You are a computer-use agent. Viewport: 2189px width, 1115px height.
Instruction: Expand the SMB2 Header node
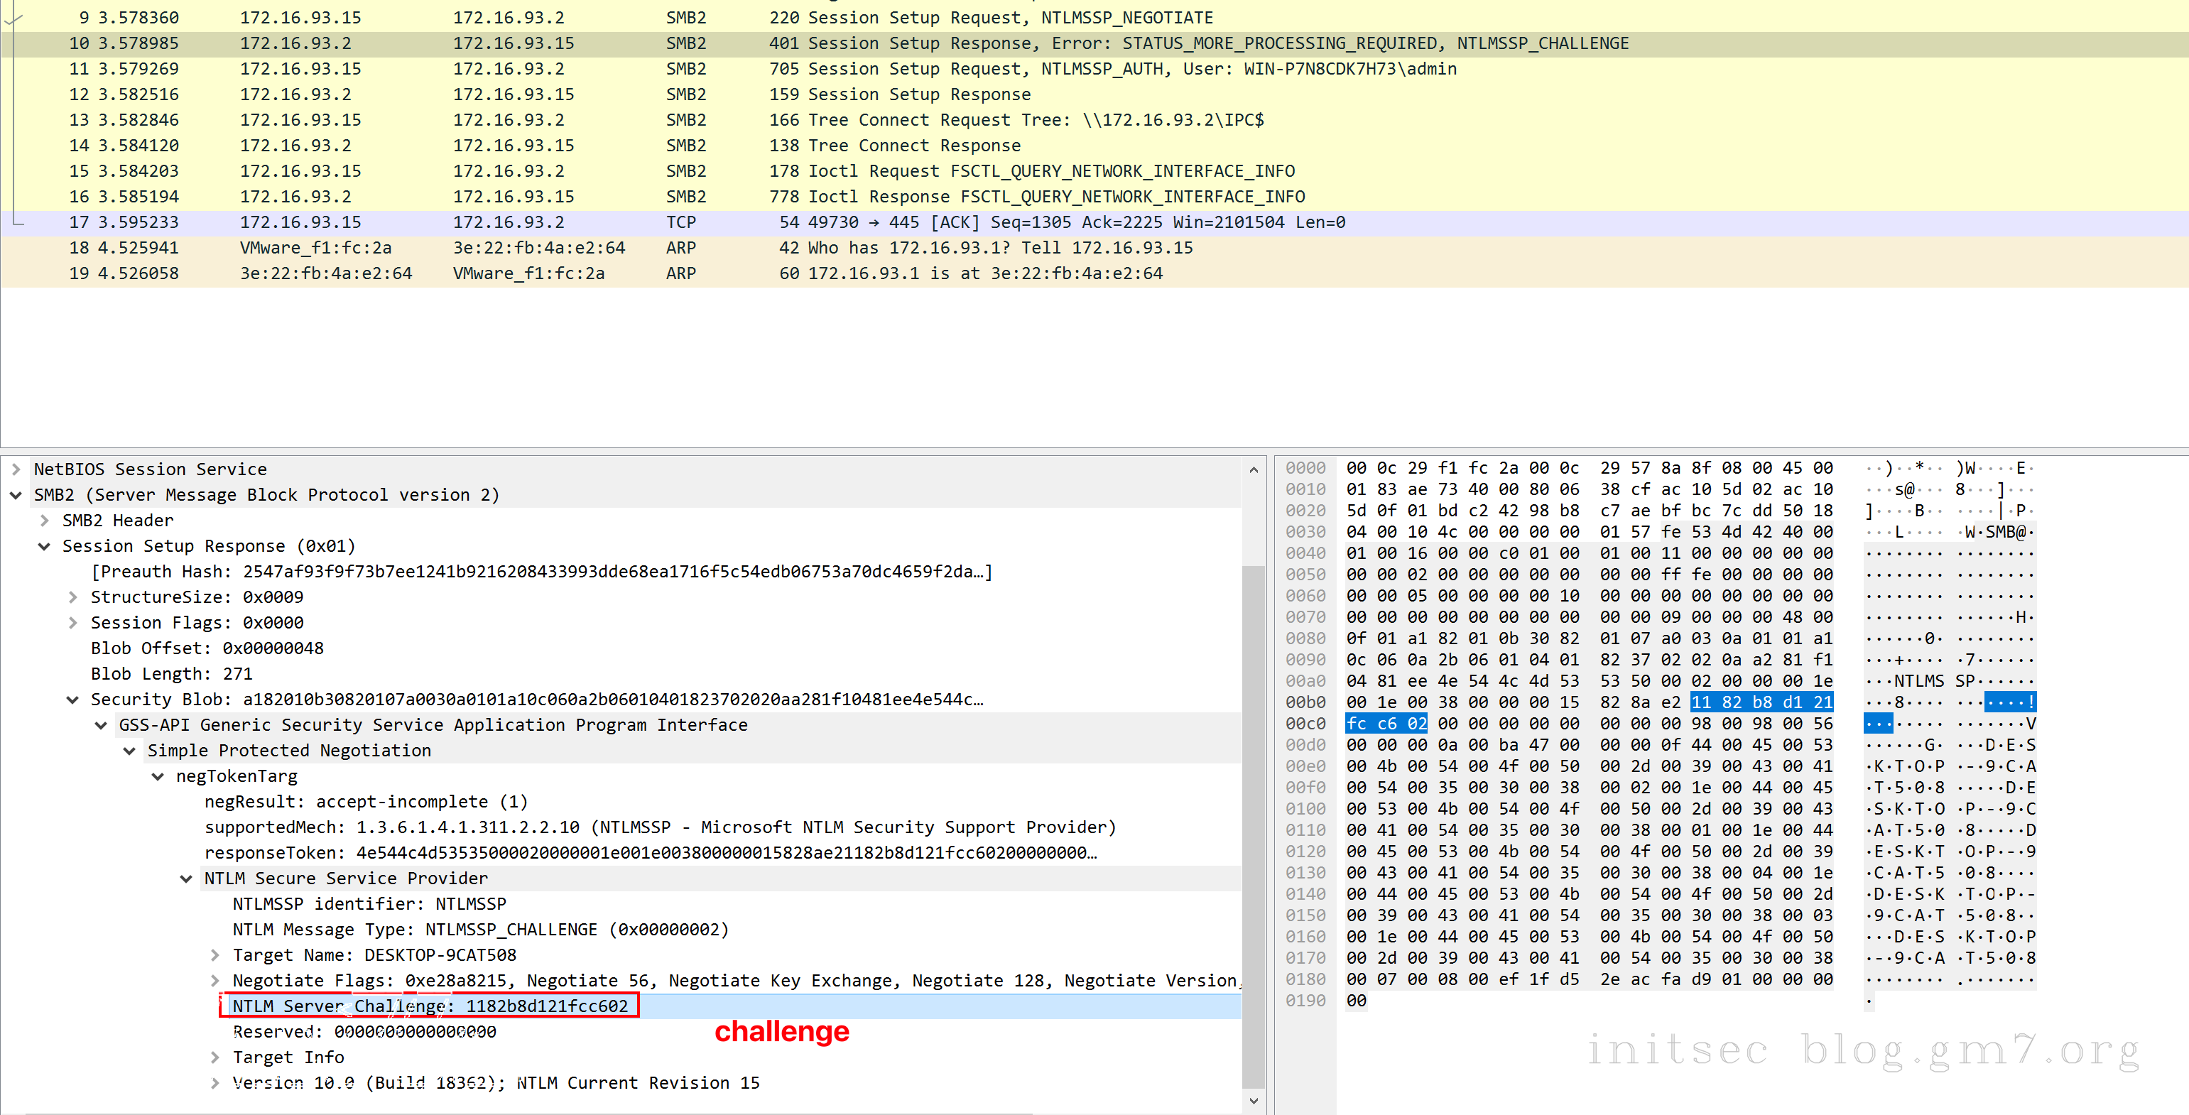coord(44,520)
